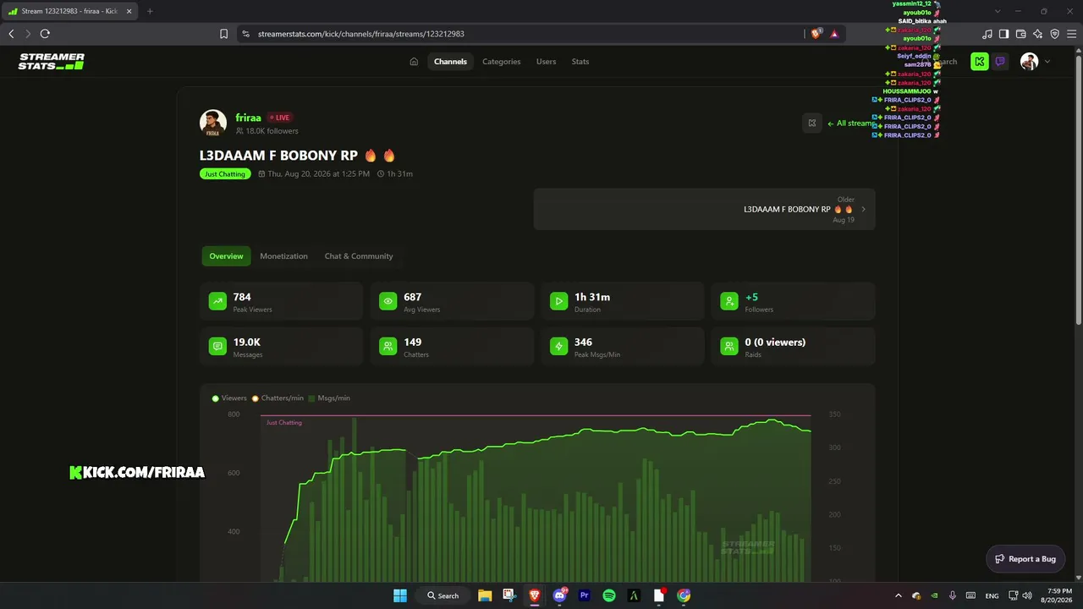
Task: Launch the Leo AI sparkle icon
Action: click(x=1037, y=34)
